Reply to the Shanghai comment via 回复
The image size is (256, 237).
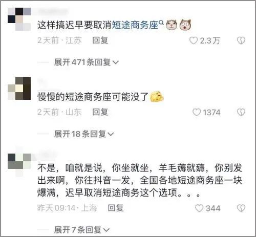116,208
